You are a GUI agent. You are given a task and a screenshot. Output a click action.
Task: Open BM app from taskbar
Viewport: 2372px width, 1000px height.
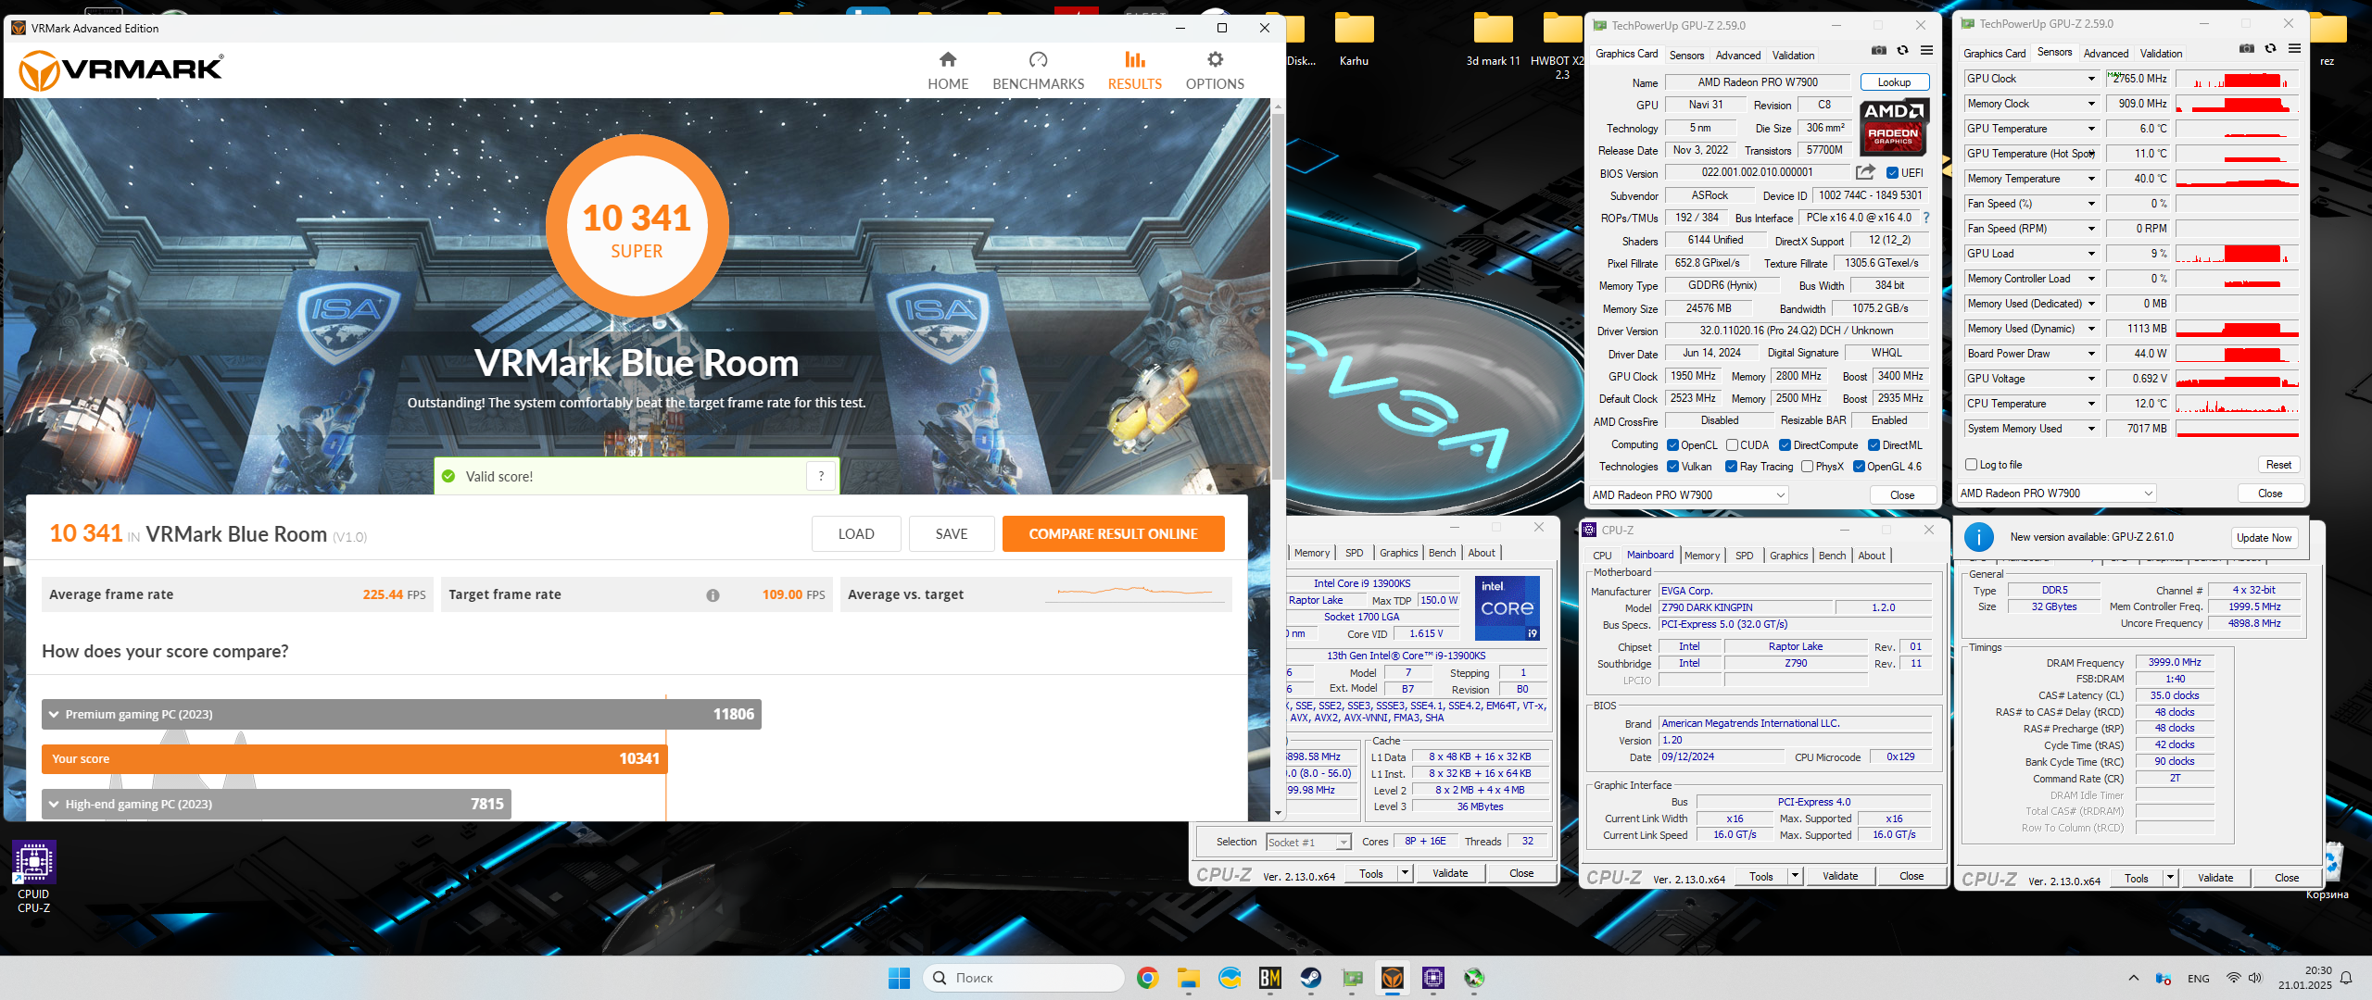[x=1269, y=978]
